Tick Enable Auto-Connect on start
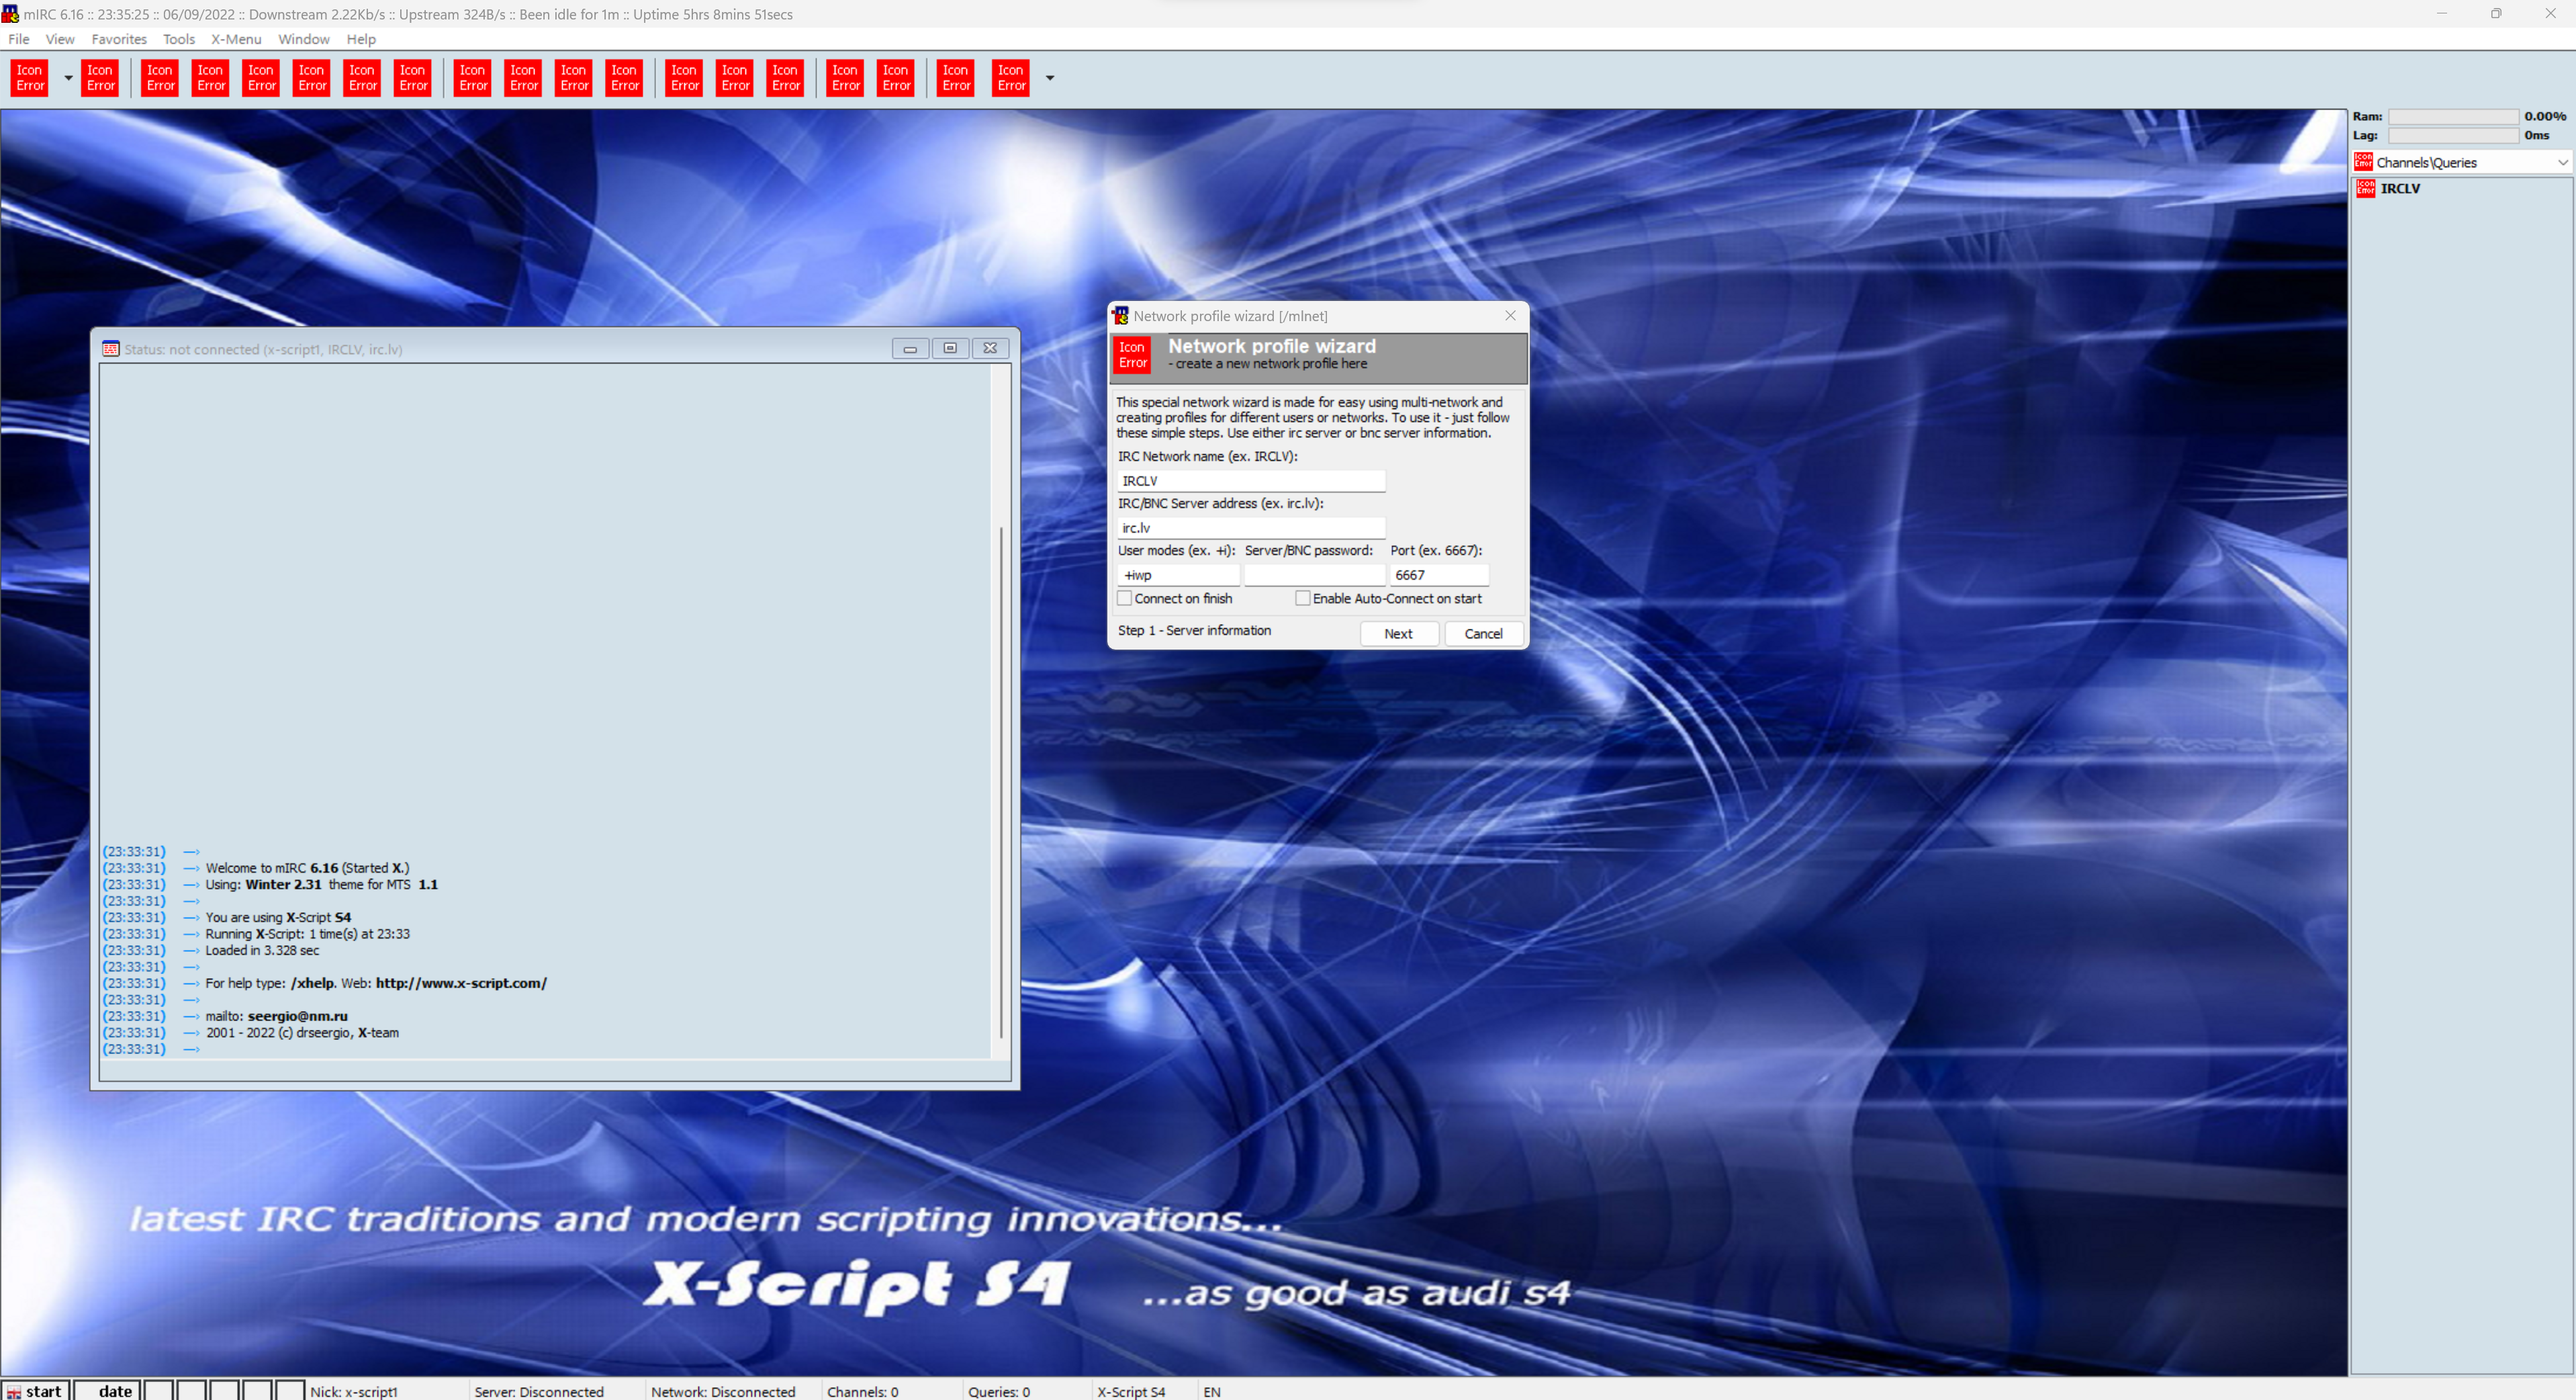This screenshot has height=1400, width=2576. pyautogui.click(x=1302, y=599)
